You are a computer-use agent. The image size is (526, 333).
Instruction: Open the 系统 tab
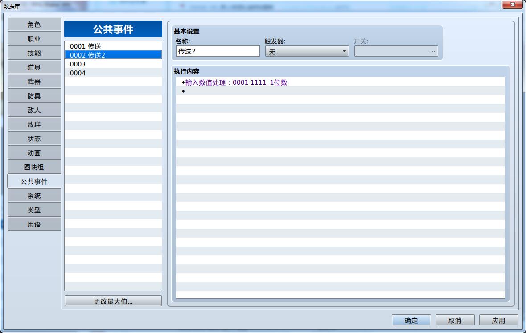tap(34, 196)
